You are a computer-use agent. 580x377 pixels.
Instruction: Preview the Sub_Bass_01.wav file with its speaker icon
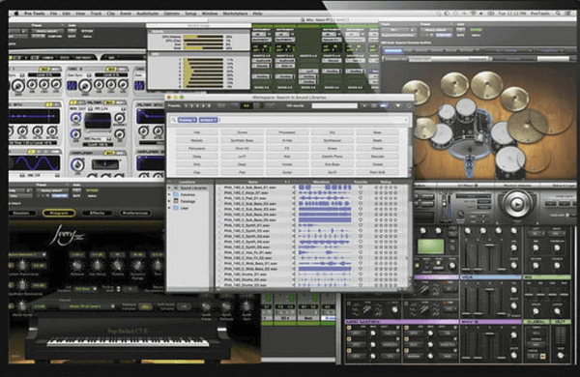click(295, 188)
